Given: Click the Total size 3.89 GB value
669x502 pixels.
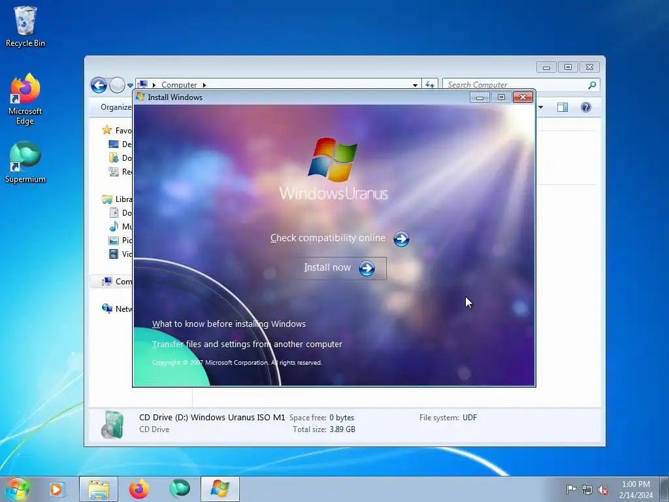Looking at the screenshot, I should 342,429.
